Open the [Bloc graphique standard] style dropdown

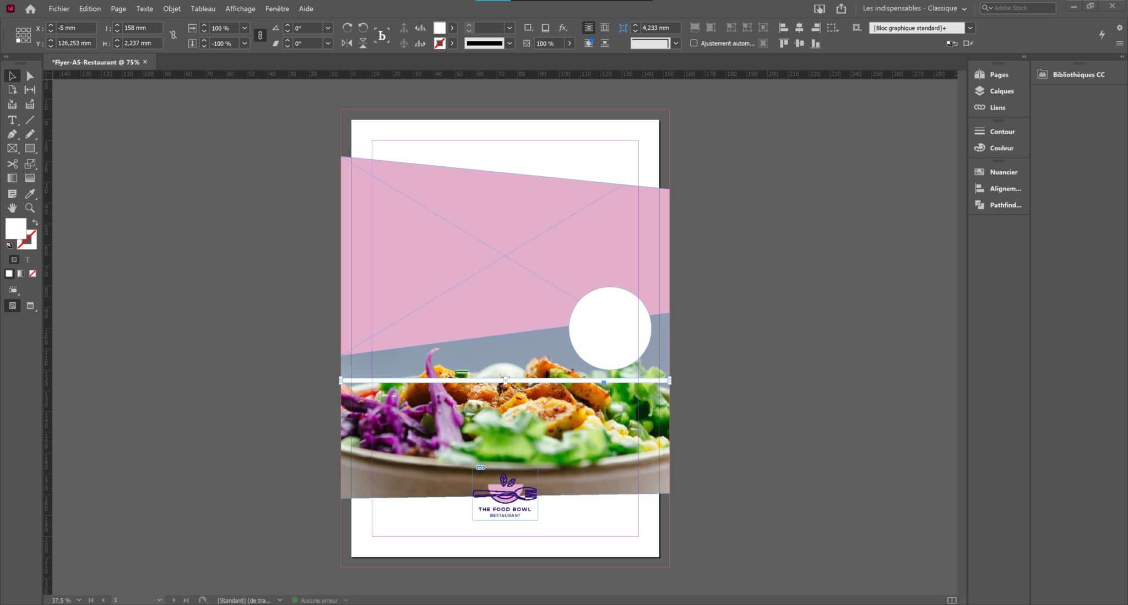(x=969, y=28)
